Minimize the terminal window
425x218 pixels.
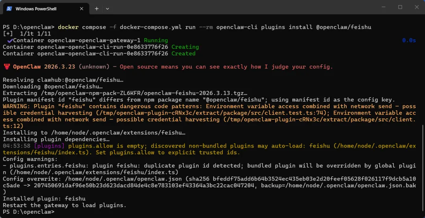(x=383, y=7)
